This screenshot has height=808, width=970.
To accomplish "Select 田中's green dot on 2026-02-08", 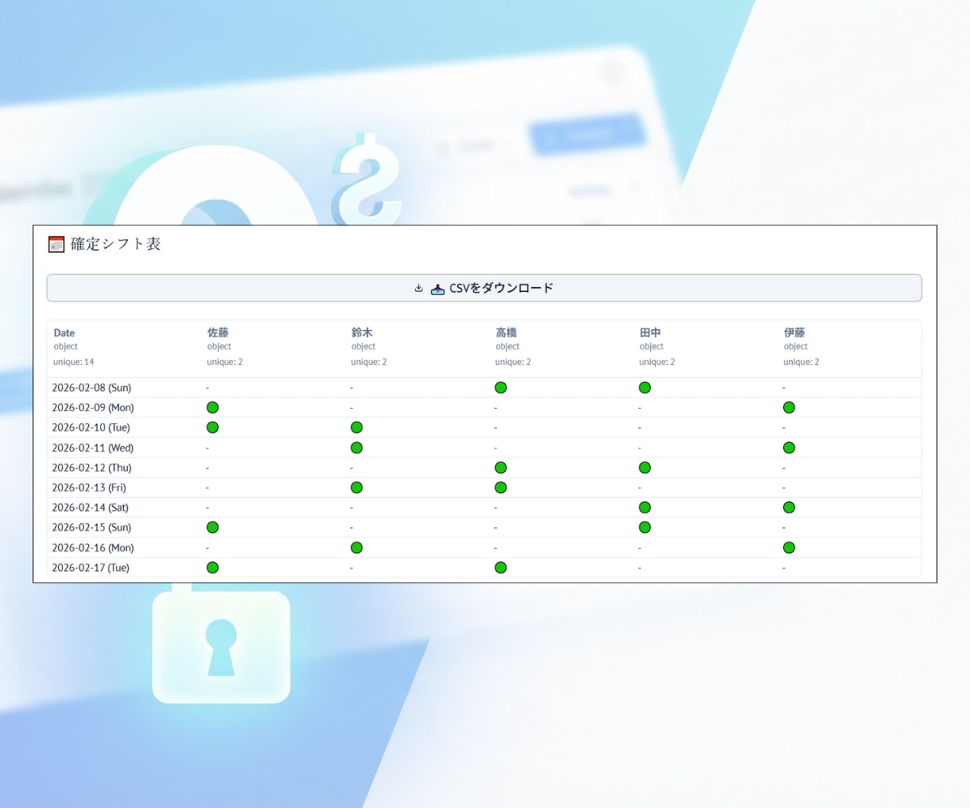I will tap(645, 388).
